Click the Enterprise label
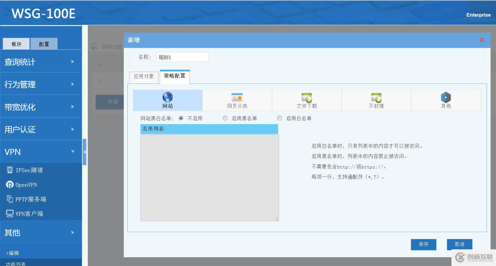Image resolution: width=496 pixels, height=266 pixels. [478, 15]
